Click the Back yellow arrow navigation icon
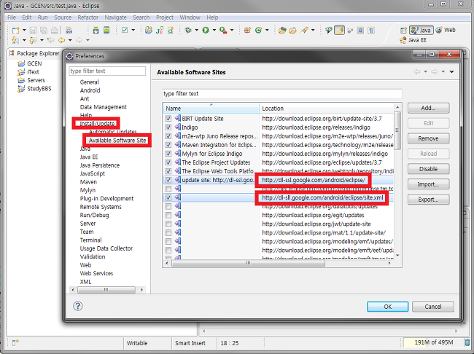The height and width of the screenshot is (354, 474). point(62,40)
